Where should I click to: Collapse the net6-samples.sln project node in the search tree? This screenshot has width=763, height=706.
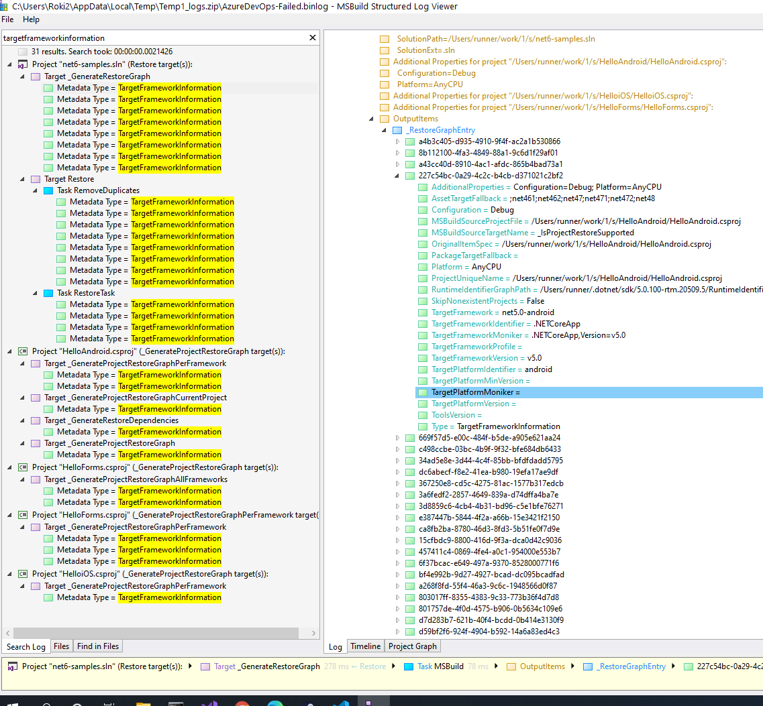10,64
